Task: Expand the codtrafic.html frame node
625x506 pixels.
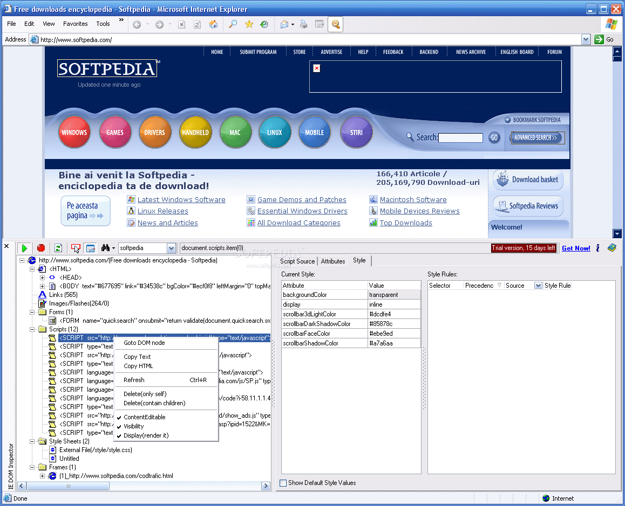Action: click(x=42, y=476)
